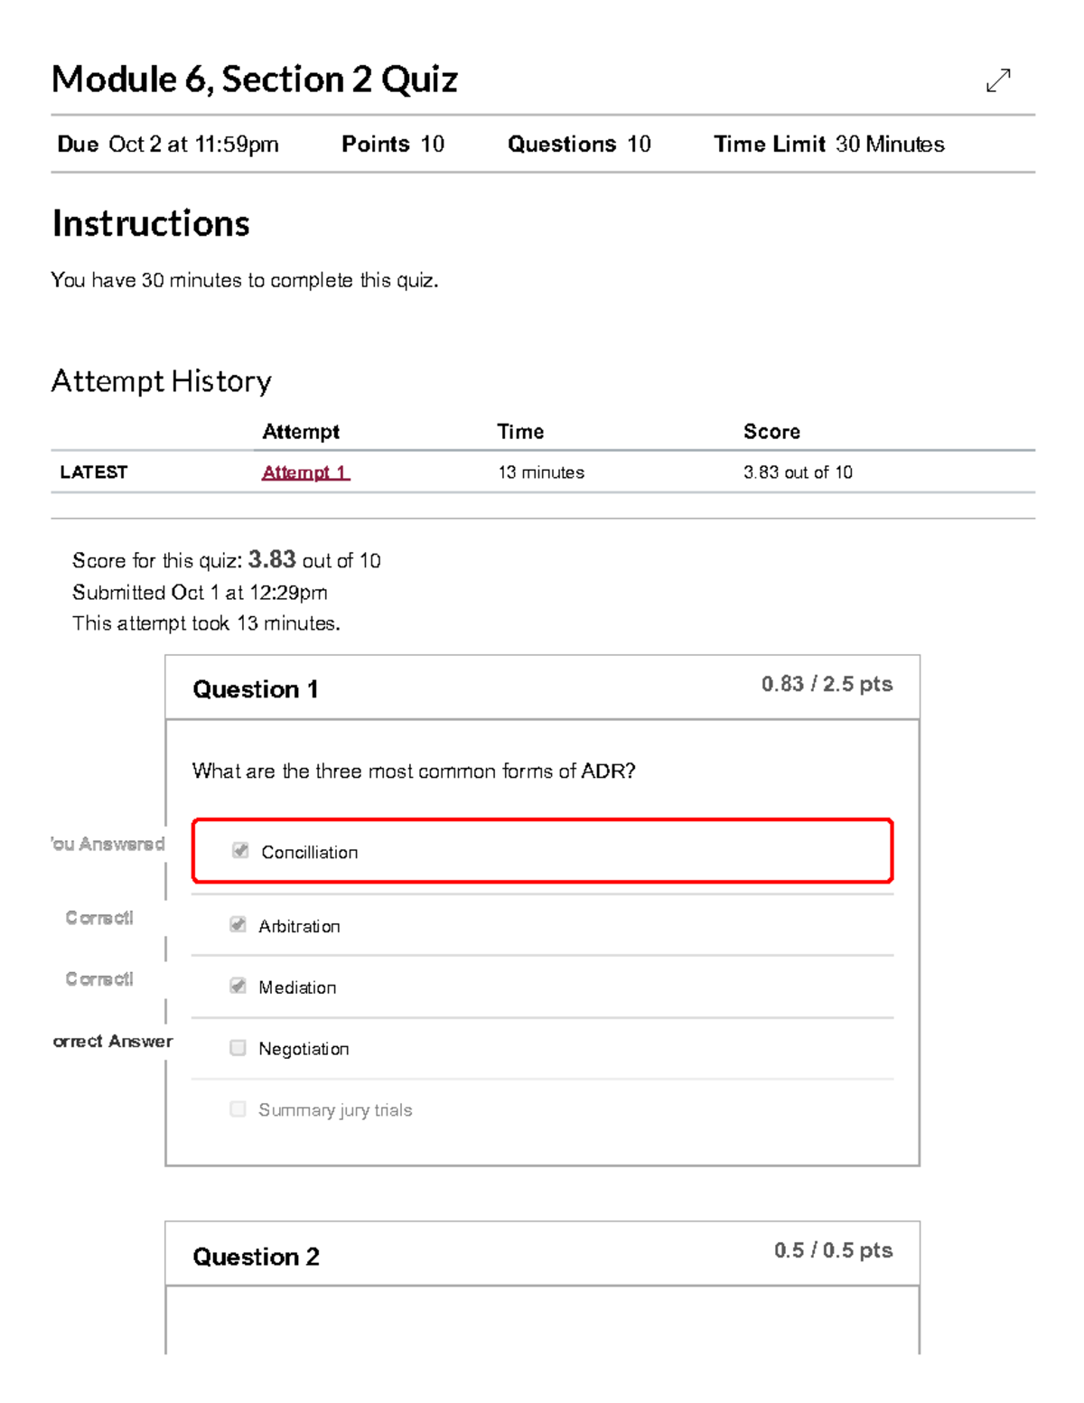Click the You Answered annotation label
Screen dimensions: 1084x1403
coord(107,845)
